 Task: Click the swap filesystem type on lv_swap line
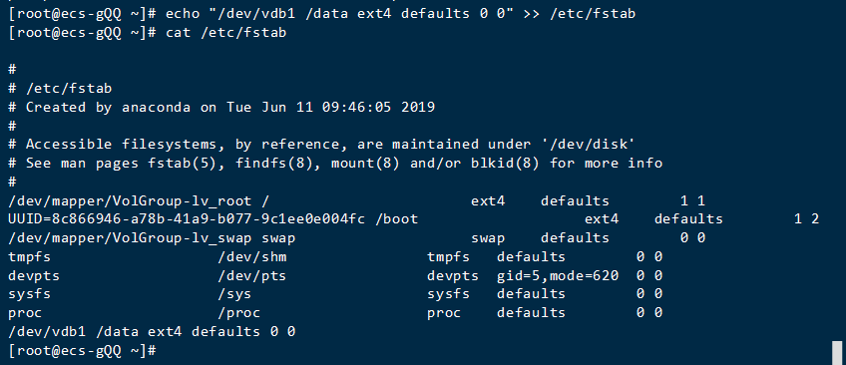coord(488,237)
